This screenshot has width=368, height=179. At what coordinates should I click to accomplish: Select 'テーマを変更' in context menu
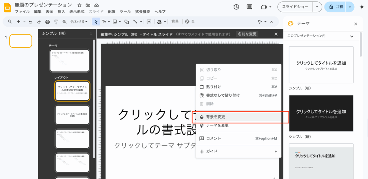pyautogui.click(x=217, y=125)
